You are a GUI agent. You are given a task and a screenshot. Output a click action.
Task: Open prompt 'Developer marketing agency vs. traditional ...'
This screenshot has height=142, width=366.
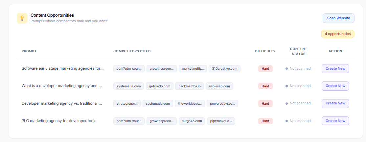pyautogui.click(x=62, y=103)
